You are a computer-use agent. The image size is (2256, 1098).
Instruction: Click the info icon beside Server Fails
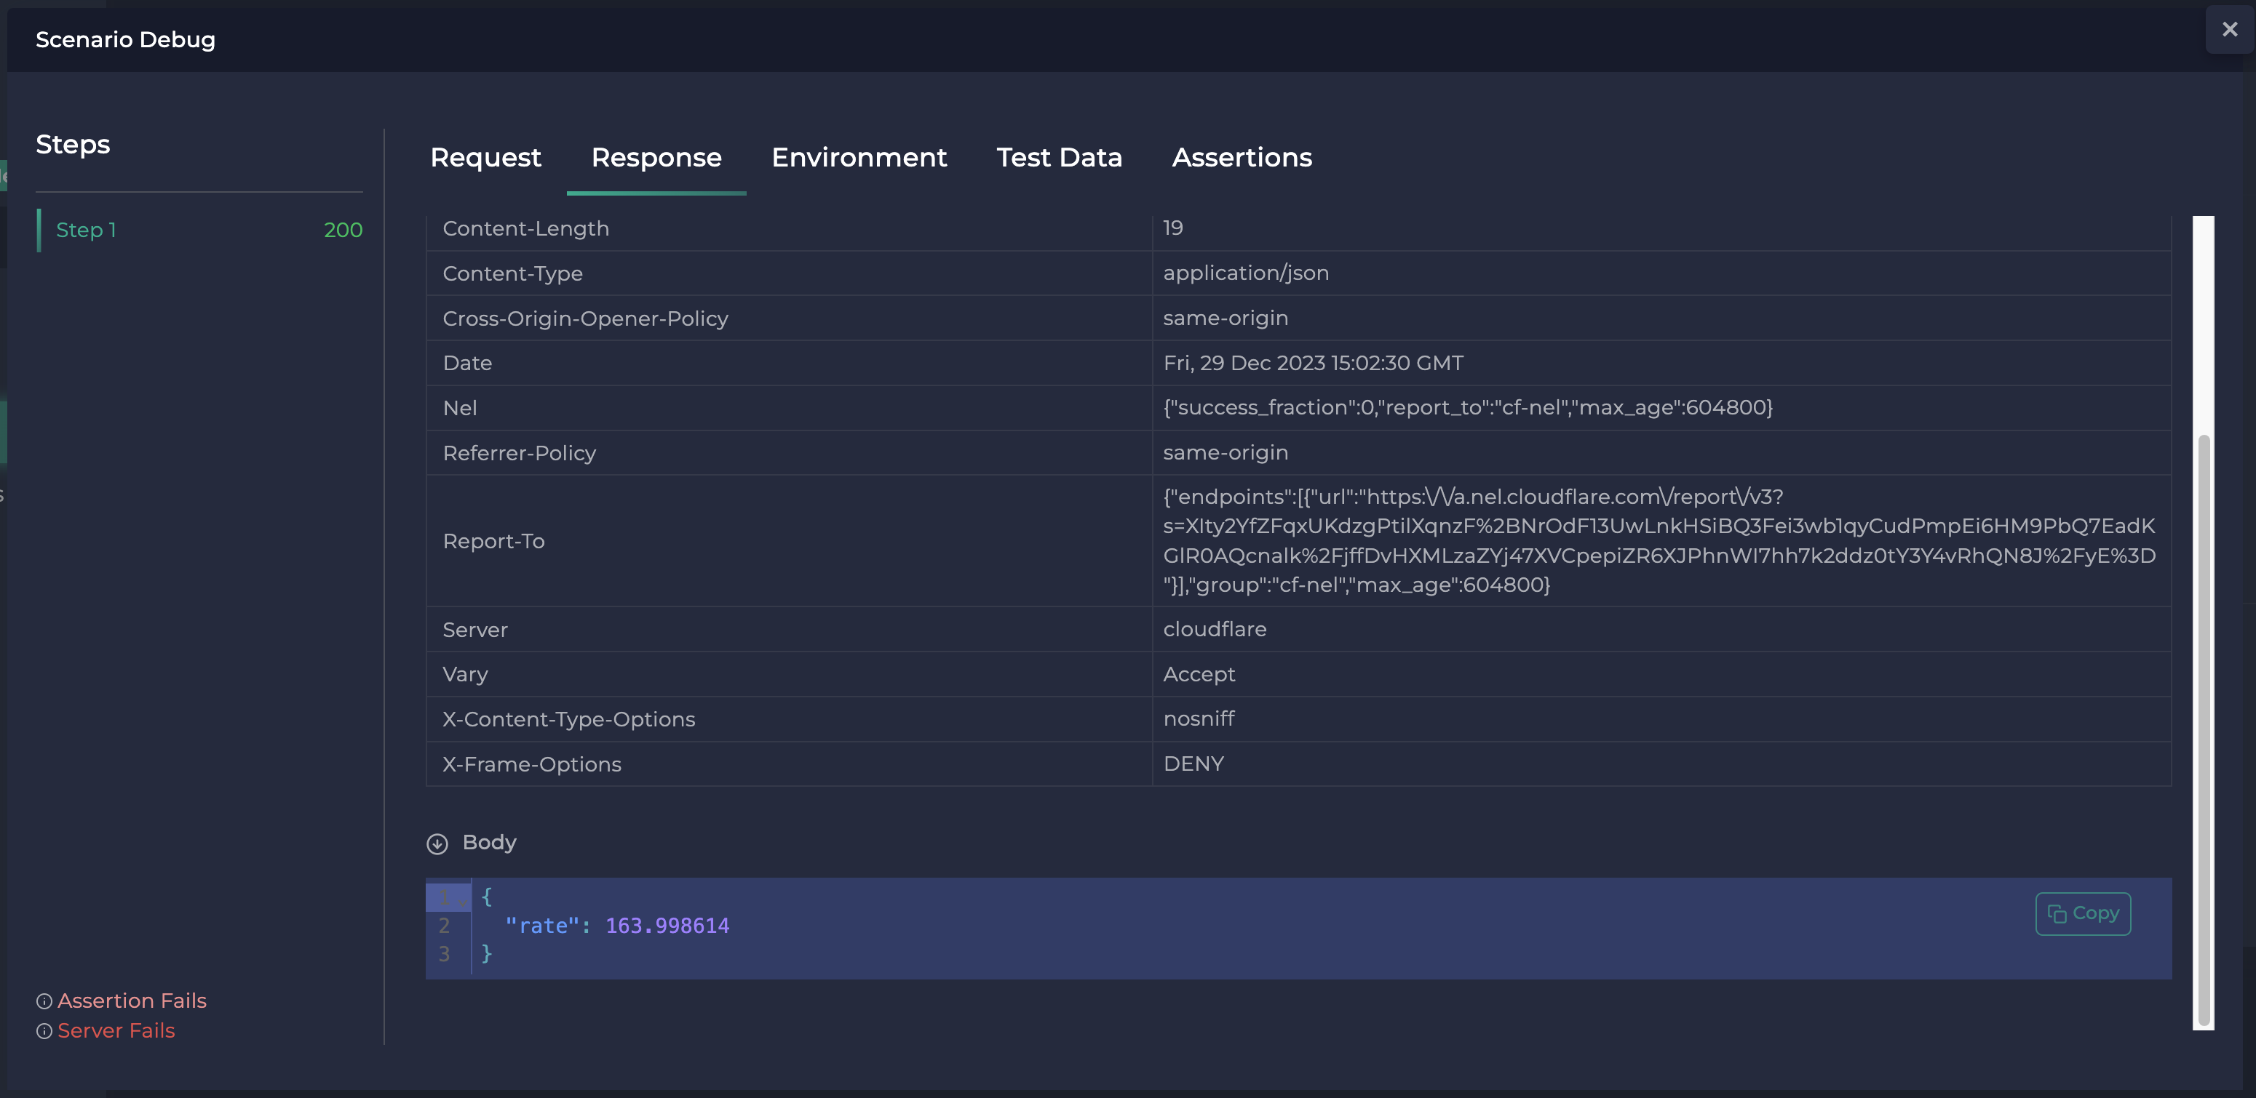[44, 1032]
